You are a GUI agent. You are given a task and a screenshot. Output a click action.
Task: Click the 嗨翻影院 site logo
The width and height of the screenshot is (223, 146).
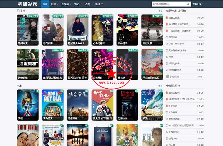coord(27,4)
